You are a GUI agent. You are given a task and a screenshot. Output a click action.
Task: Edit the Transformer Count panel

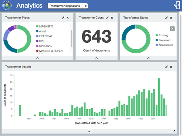tap(107, 18)
